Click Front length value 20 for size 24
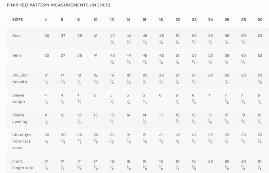269x173 pixels. [211, 161]
